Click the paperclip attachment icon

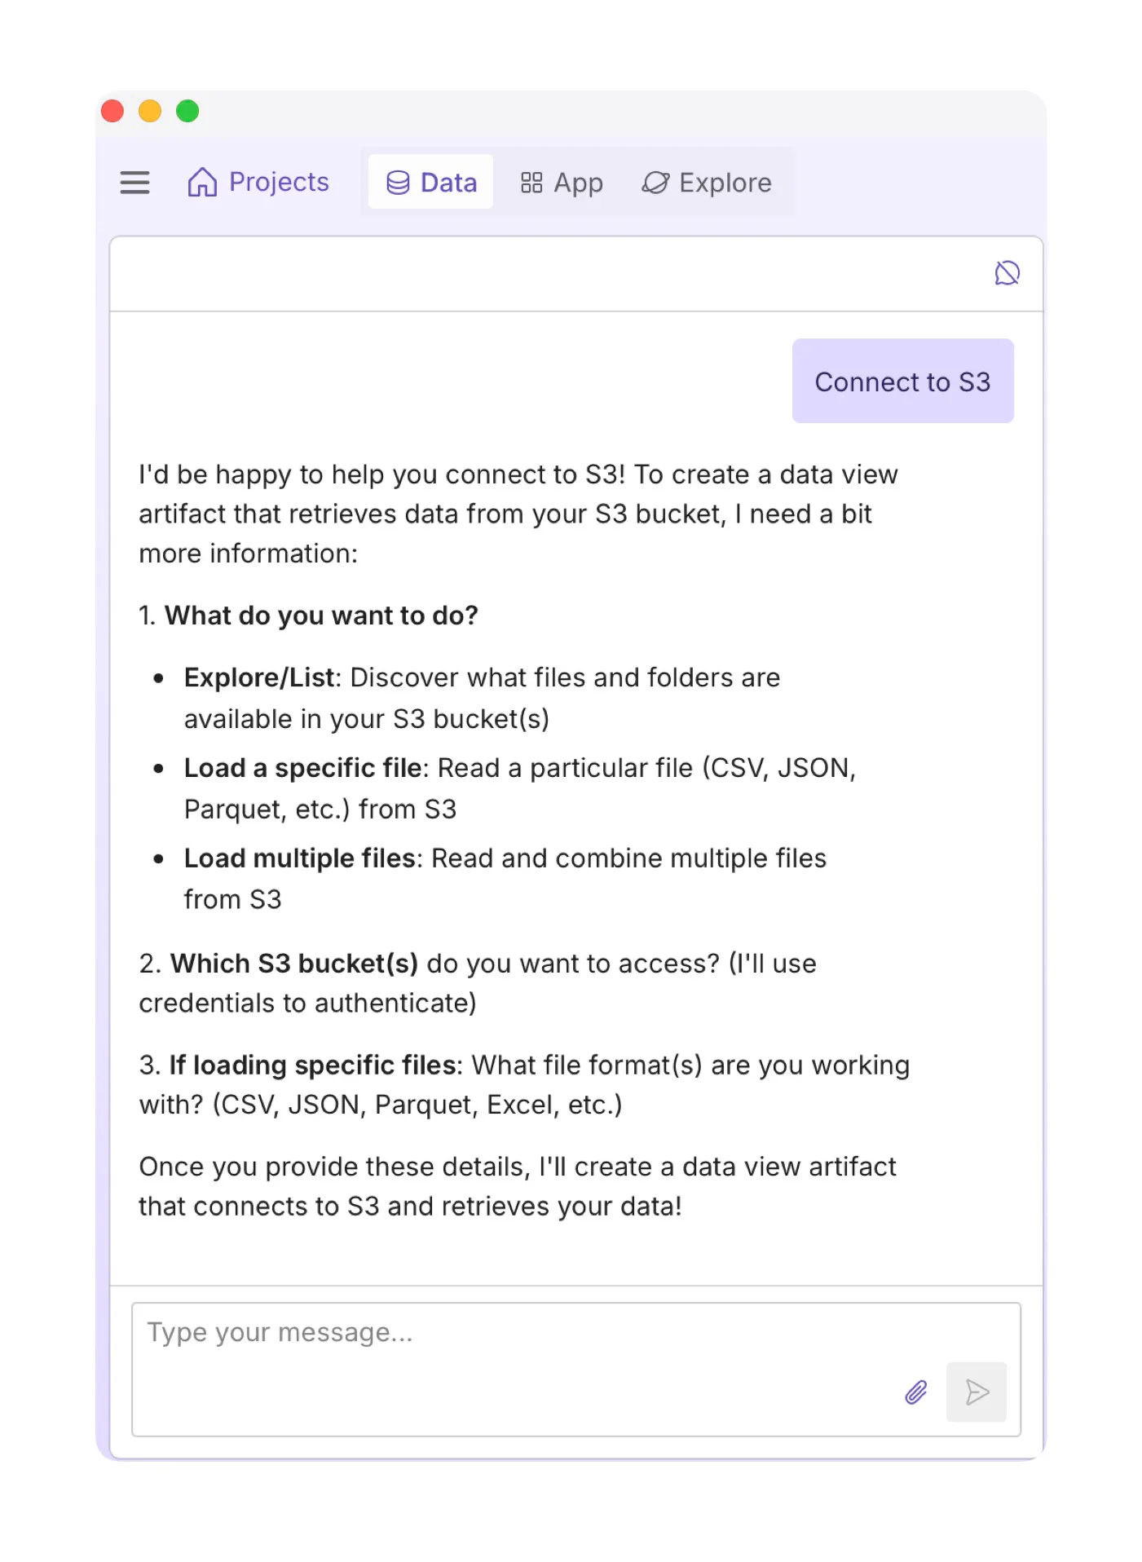click(x=916, y=1392)
